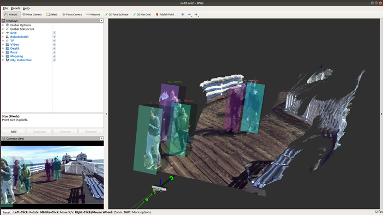Click the RobotModel display icon
The width and height of the screenshot is (383, 215).
pyautogui.click(x=7, y=37)
